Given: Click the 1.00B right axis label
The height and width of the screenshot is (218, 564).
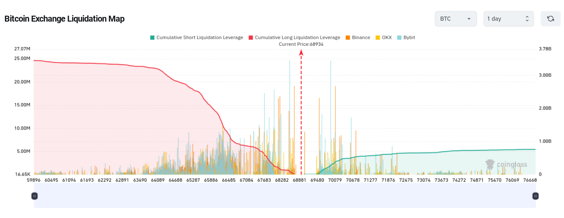Looking at the screenshot, I should (545, 141).
